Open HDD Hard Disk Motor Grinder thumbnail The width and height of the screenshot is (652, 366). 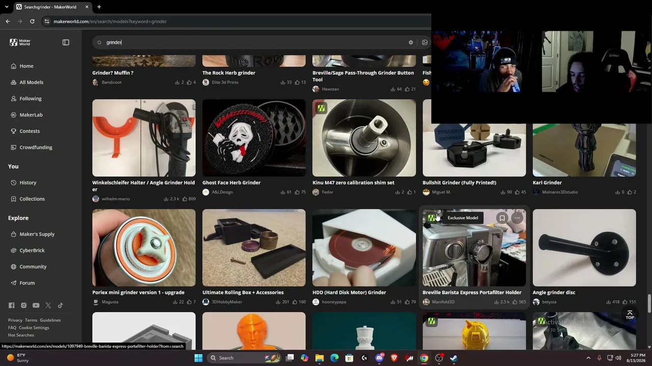(x=364, y=248)
